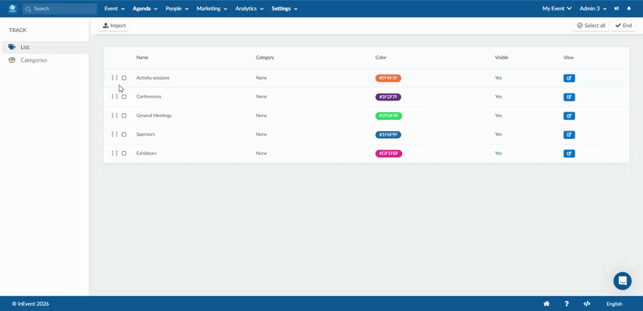Image resolution: width=643 pixels, height=311 pixels.
Task: Open the notifications bell icon
Action: [629, 8]
